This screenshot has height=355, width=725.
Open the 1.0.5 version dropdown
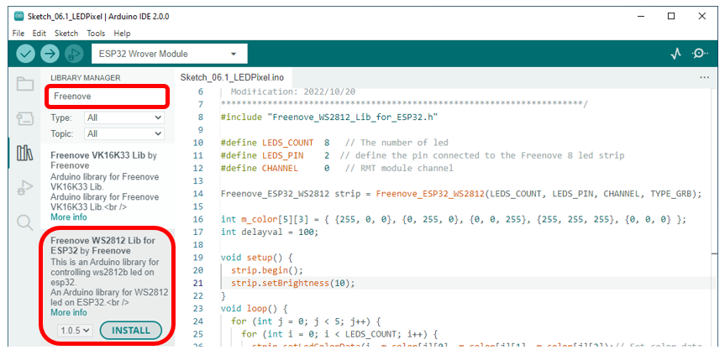[x=76, y=331]
